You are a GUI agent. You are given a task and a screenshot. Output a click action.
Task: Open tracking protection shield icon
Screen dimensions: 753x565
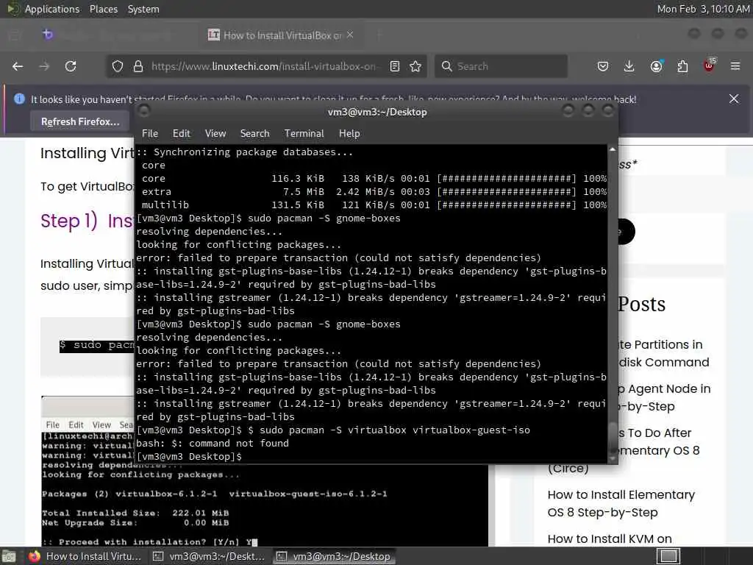tap(117, 66)
